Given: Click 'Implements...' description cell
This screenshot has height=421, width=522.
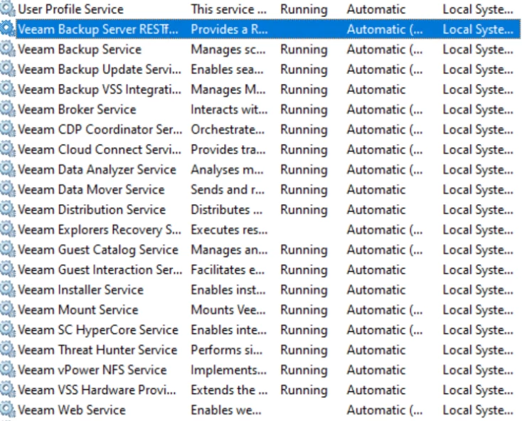Looking at the screenshot, I should (229, 370).
